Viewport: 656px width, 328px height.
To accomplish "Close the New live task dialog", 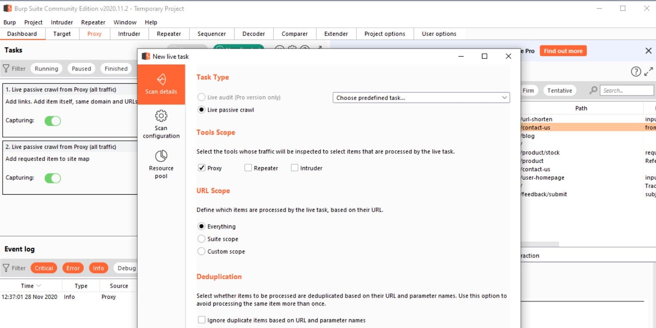I will tap(508, 56).
